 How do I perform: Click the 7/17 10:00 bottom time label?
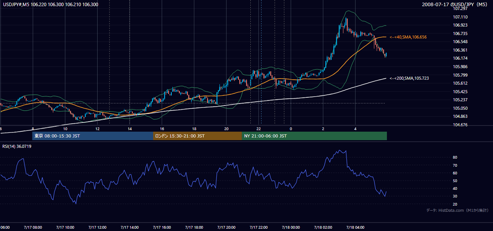[x=65, y=228]
